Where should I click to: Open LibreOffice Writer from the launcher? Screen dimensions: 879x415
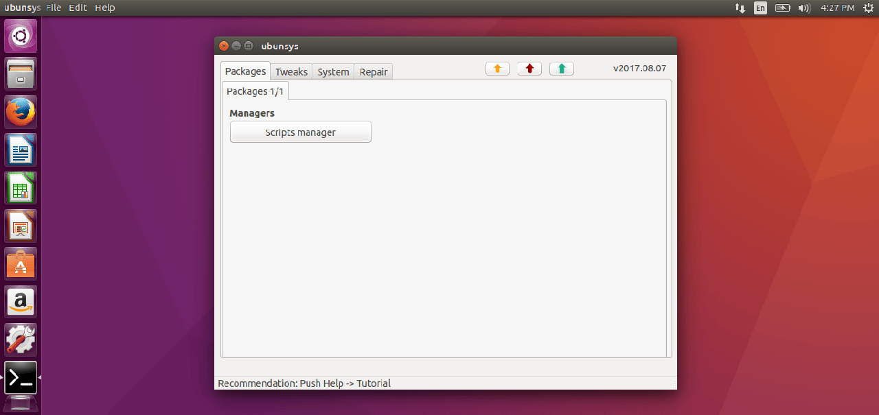coord(21,150)
